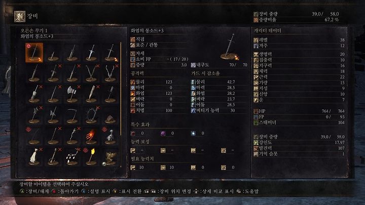365x205 pixels.
Task: Select the scythe weapon in inventory
Action: pyautogui.click(x=72, y=115)
